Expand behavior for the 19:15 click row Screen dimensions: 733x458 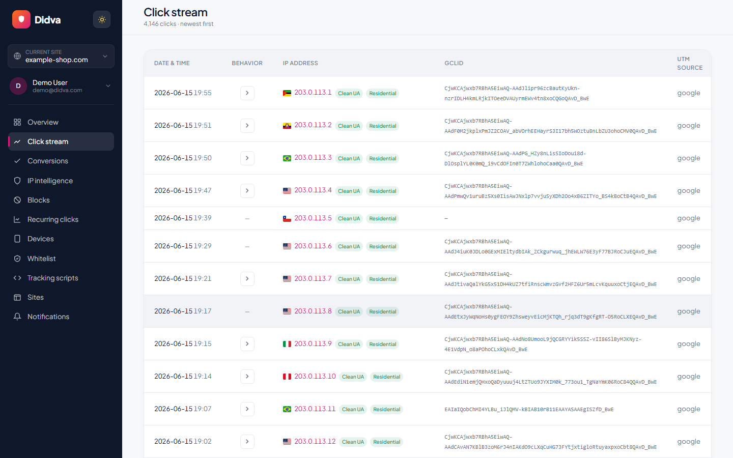(x=247, y=344)
